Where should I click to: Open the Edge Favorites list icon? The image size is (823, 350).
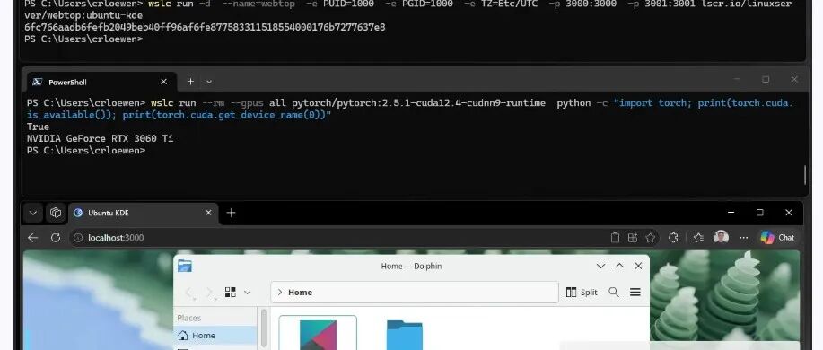[x=698, y=238]
